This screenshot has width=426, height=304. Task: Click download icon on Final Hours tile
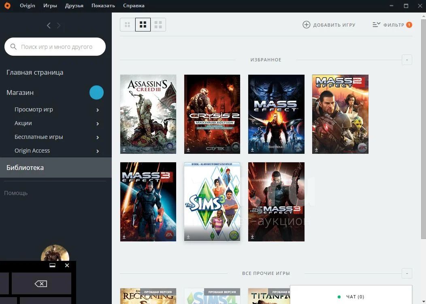tap(252, 237)
